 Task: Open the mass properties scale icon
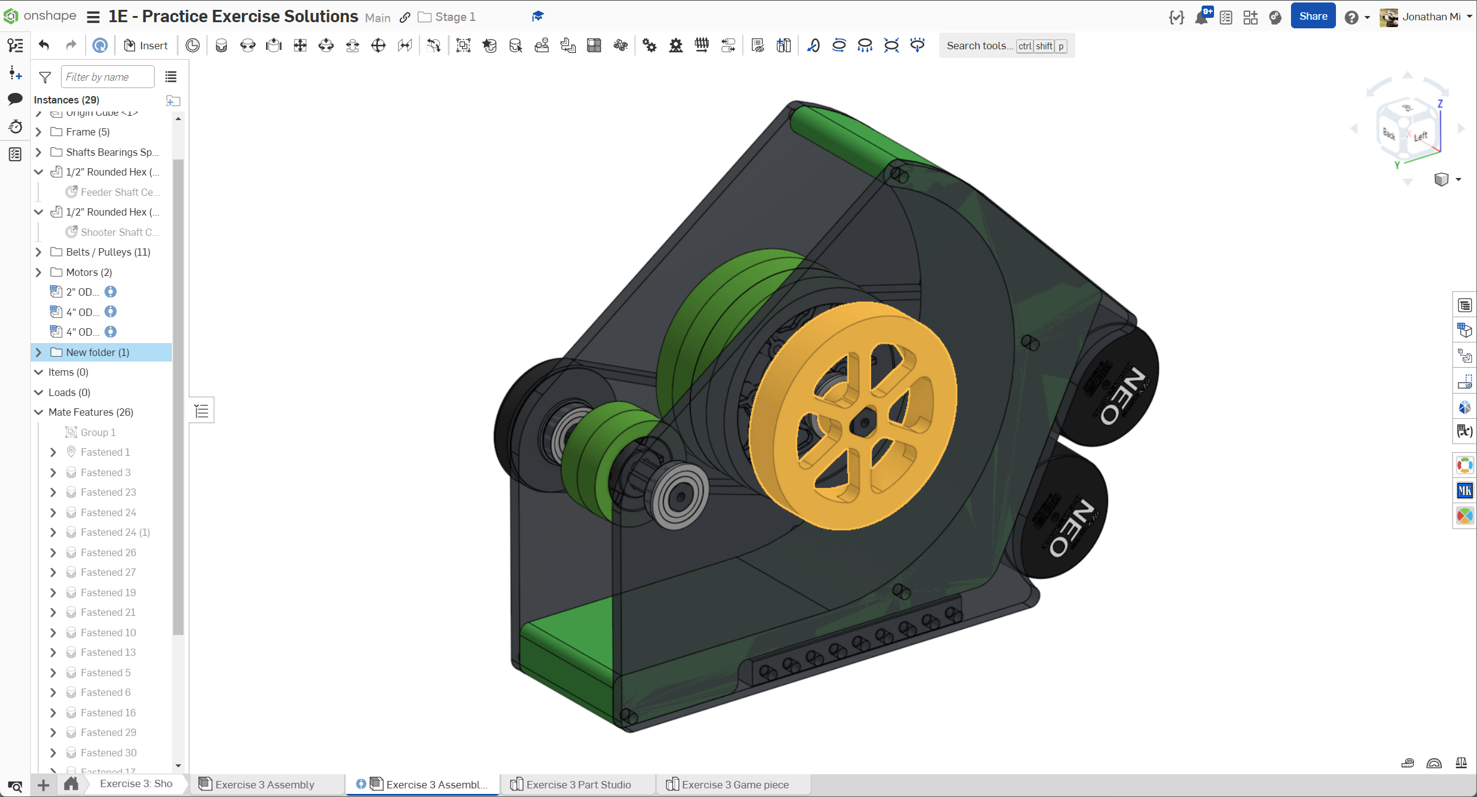(x=1460, y=763)
